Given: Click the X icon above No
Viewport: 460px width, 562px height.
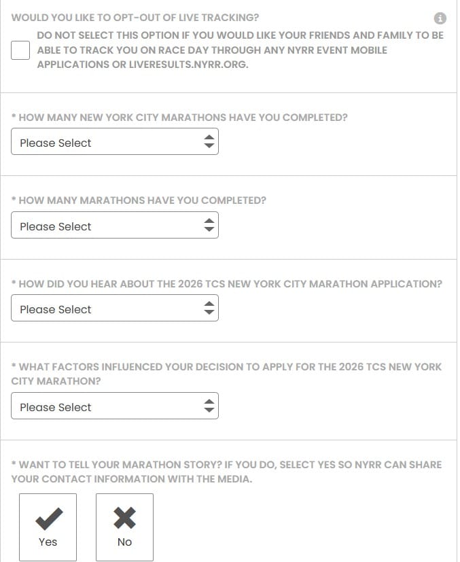Looking at the screenshot, I should click(124, 519).
